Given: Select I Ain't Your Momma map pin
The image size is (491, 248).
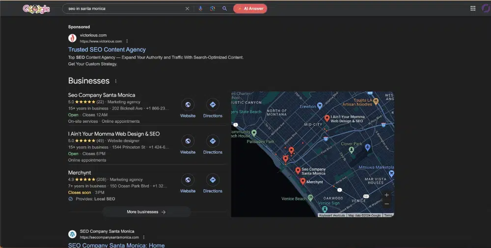Looking at the screenshot, I should pos(327,118).
